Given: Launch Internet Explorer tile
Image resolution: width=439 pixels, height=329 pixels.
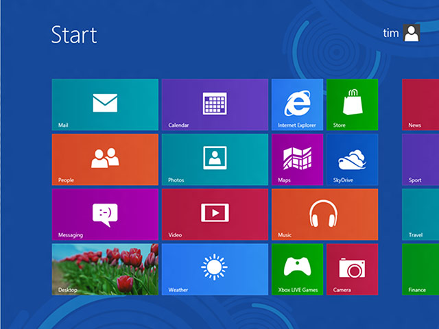Looking at the screenshot, I should [x=297, y=105].
